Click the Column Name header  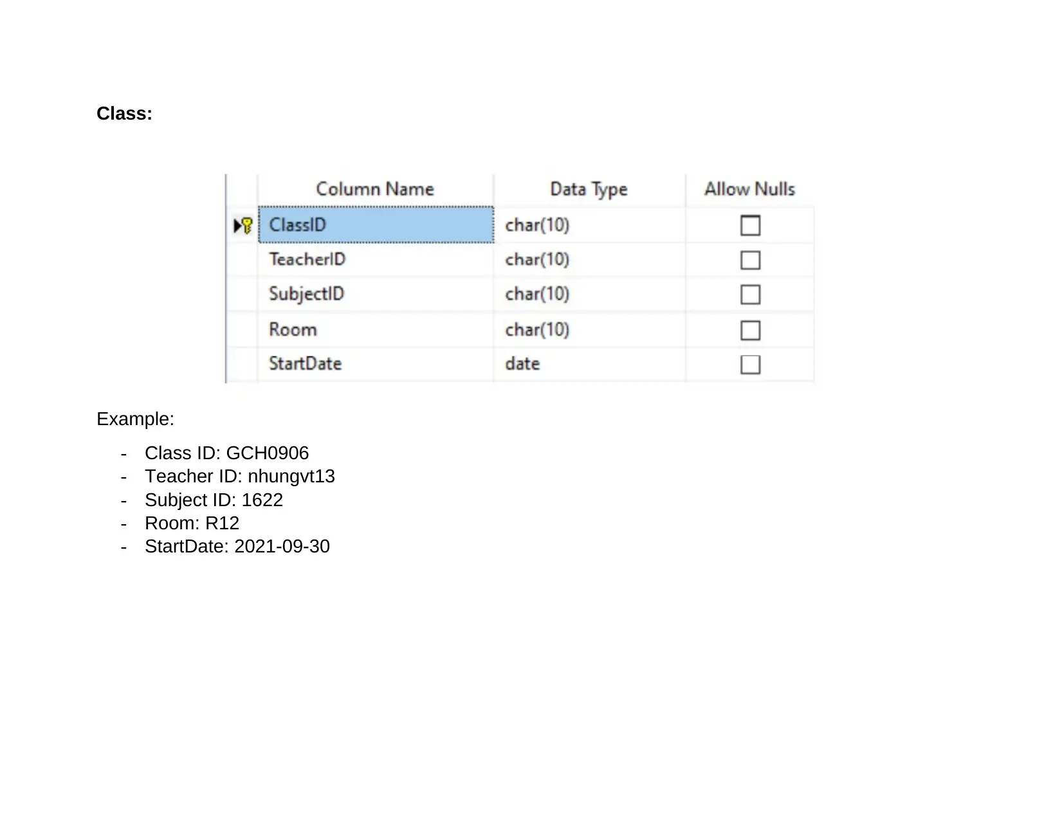click(x=375, y=189)
